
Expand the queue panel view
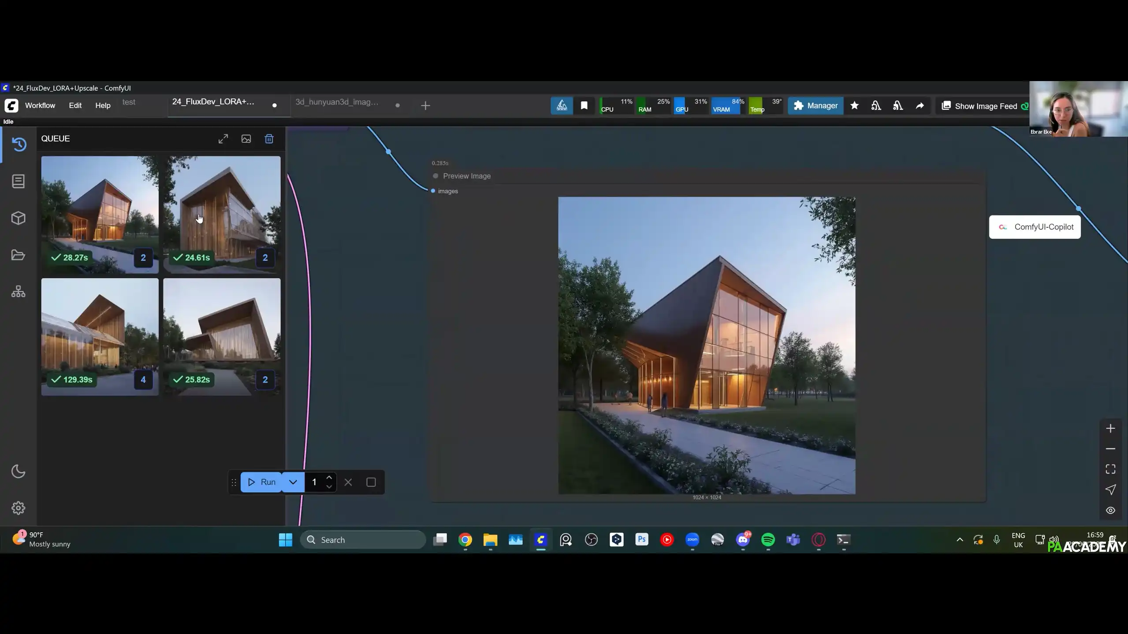223,139
